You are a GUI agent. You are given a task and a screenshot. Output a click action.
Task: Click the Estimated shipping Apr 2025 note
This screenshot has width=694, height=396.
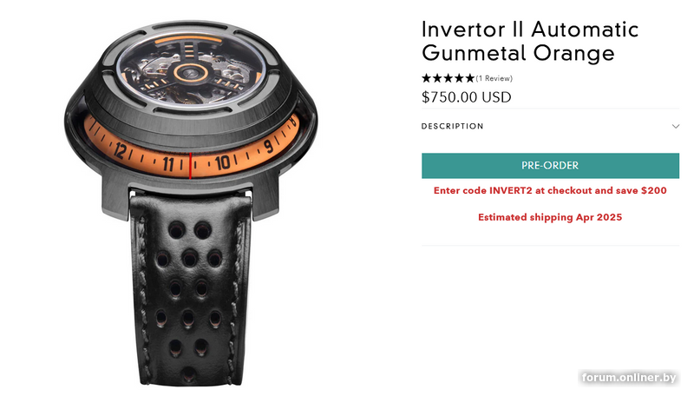click(550, 217)
